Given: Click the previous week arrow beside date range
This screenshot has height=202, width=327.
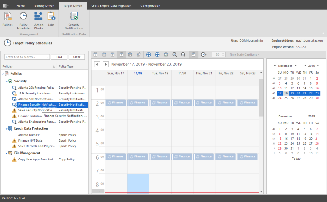Looking at the screenshot, I should coord(97,64).
